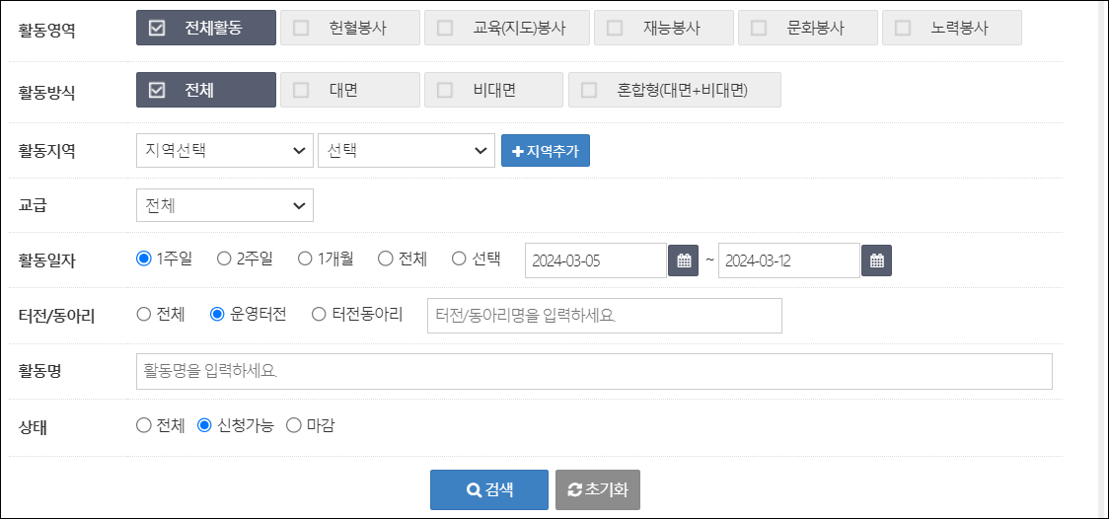Check the 비대면 activity method
Viewport: 1109px width, 519px height.
pyautogui.click(x=493, y=90)
